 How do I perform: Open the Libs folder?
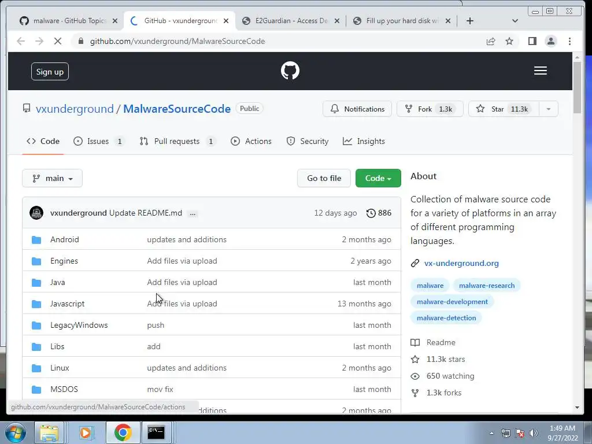(57, 347)
